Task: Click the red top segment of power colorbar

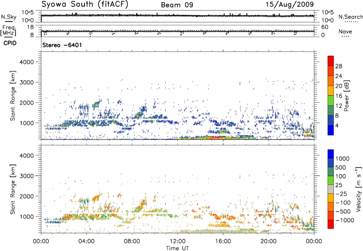Action: click(x=331, y=61)
